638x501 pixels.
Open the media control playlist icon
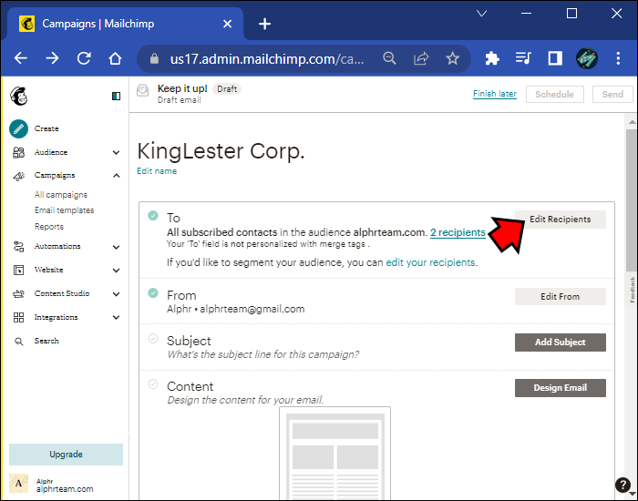pos(523,58)
